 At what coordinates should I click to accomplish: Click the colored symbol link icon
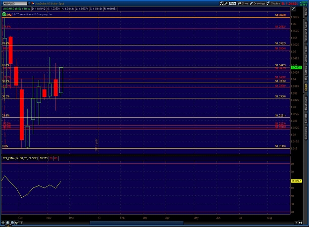pyautogui.click(x=33, y=3)
